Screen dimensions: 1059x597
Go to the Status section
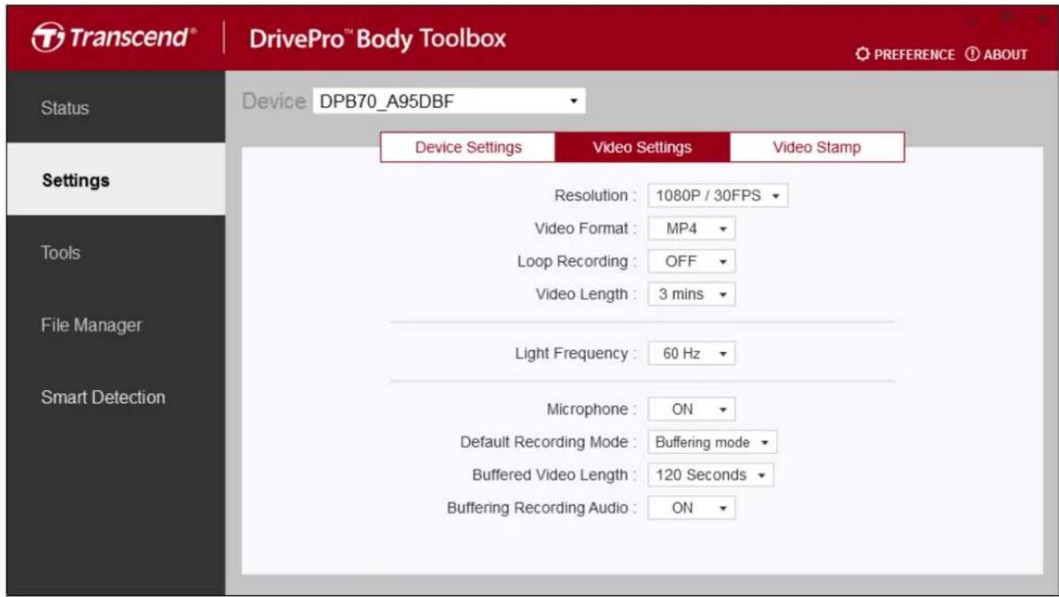tap(116, 107)
